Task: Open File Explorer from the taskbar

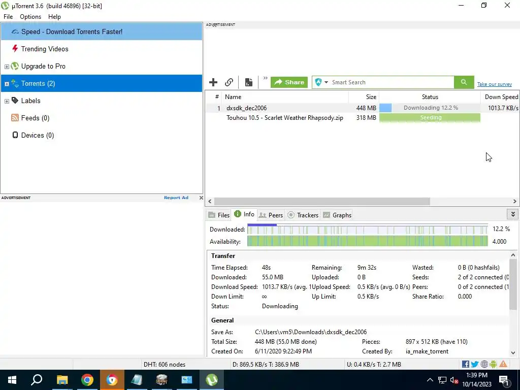Action: point(62,380)
